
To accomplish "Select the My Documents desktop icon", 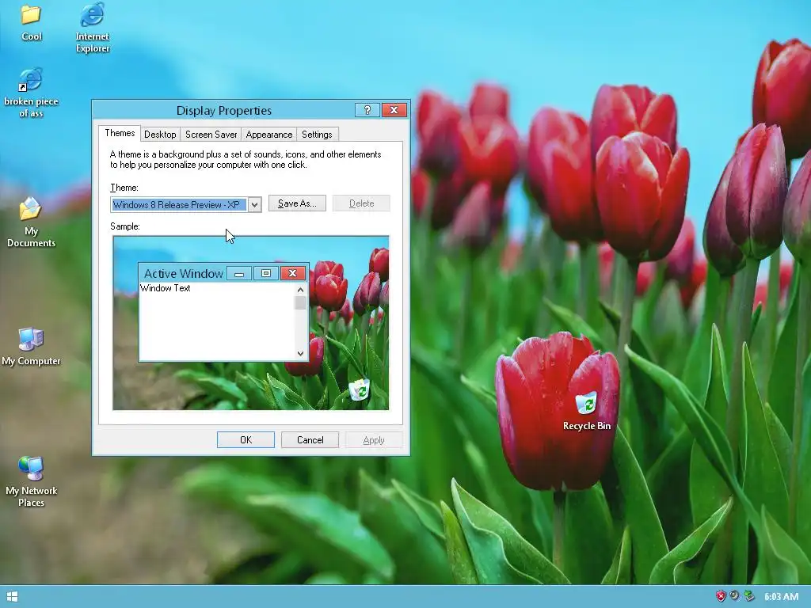I will click(31, 209).
